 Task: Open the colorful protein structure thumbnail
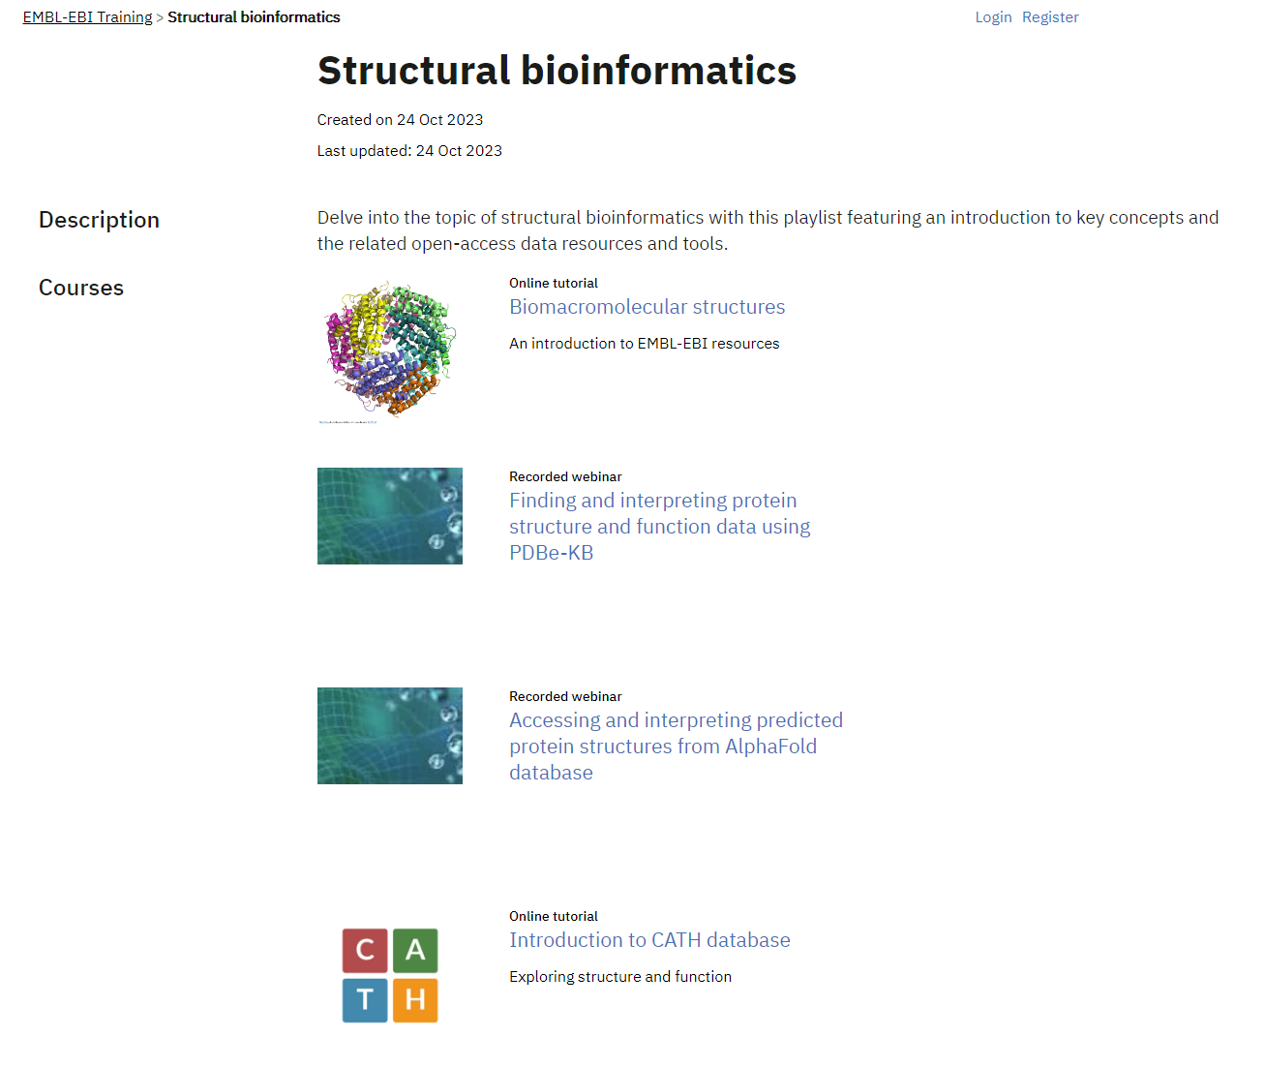click(x=389, y=351)
